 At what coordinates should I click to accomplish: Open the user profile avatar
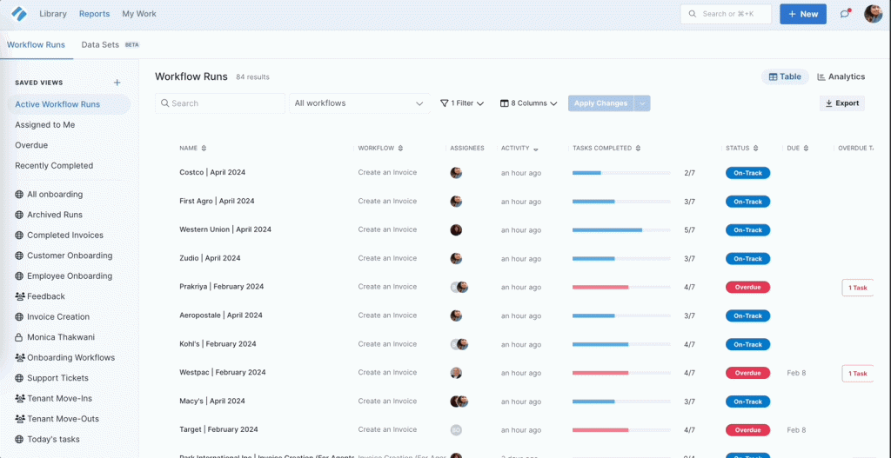(x=874, y=14)
